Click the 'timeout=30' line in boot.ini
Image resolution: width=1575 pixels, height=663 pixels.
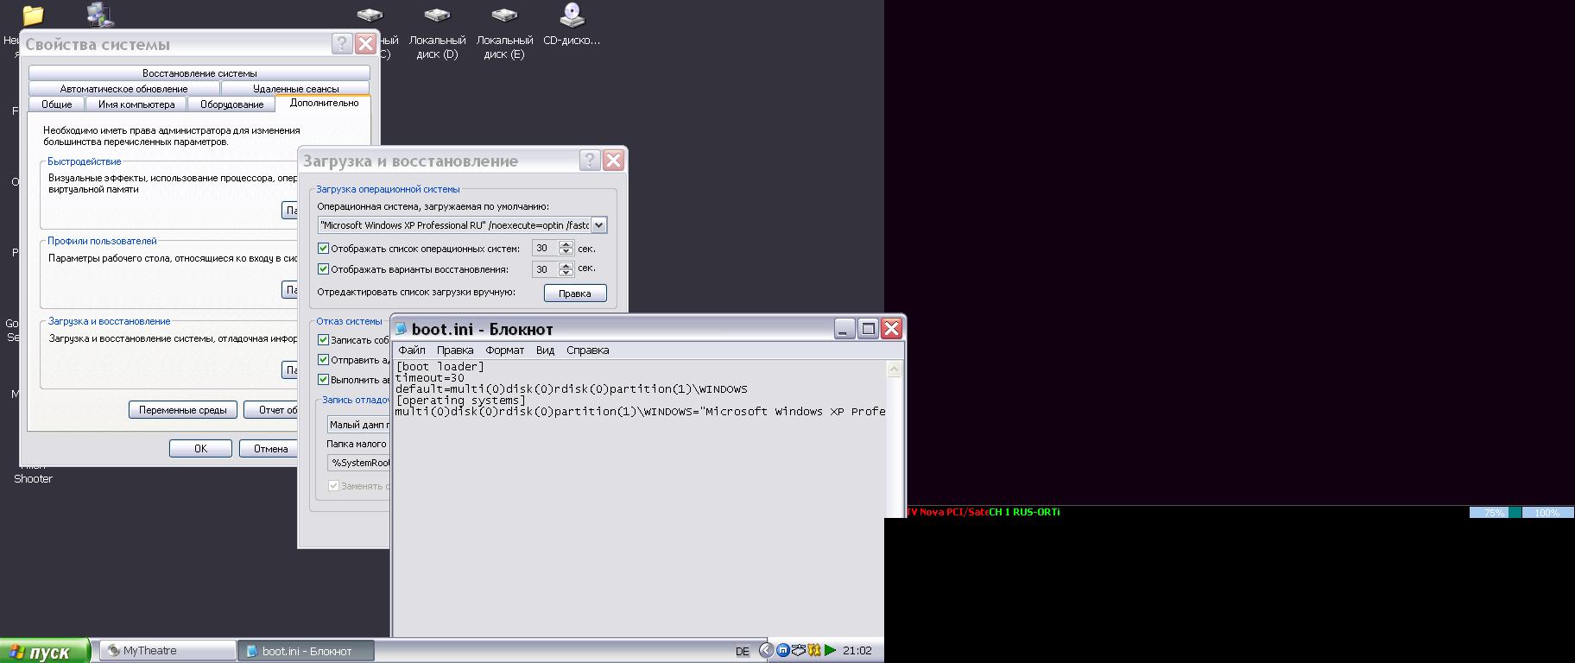(430, 378)
